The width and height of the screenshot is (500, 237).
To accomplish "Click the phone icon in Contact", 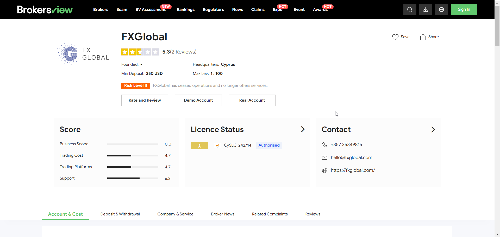I will [324, 145].
